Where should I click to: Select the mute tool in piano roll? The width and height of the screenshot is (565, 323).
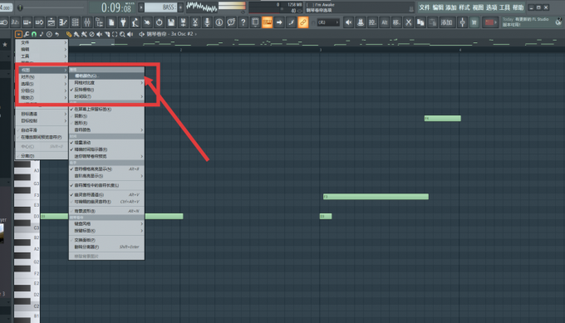[x=100, y=34]
